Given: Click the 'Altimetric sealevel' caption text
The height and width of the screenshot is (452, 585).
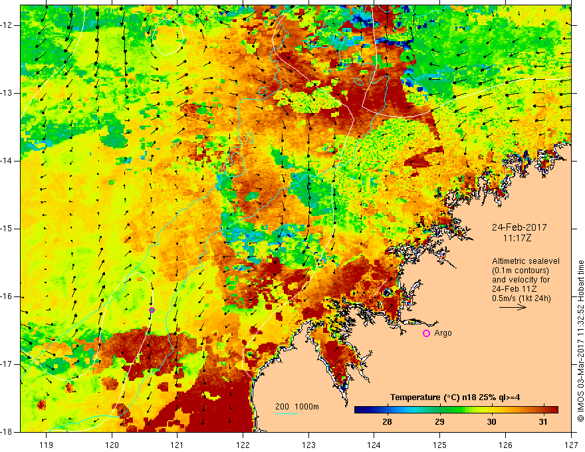Looking at the screenshot, I should [526, 261].
